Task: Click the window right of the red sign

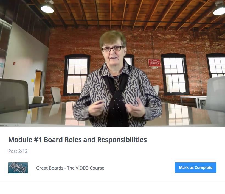Action: (175, 74)
